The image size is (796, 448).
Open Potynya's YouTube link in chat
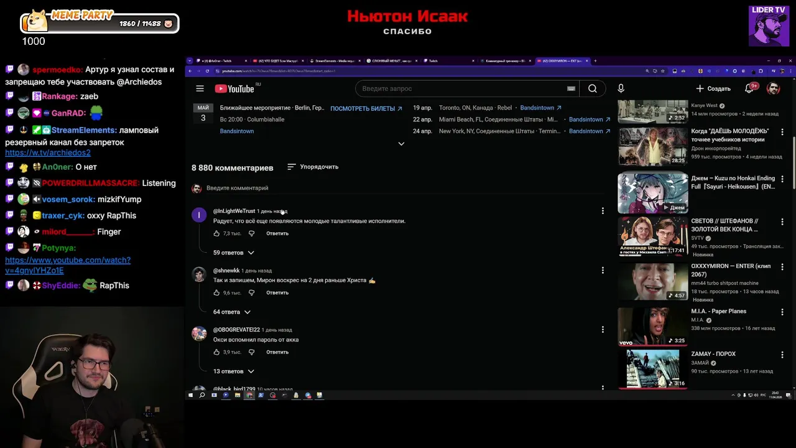tap(68, 265)
